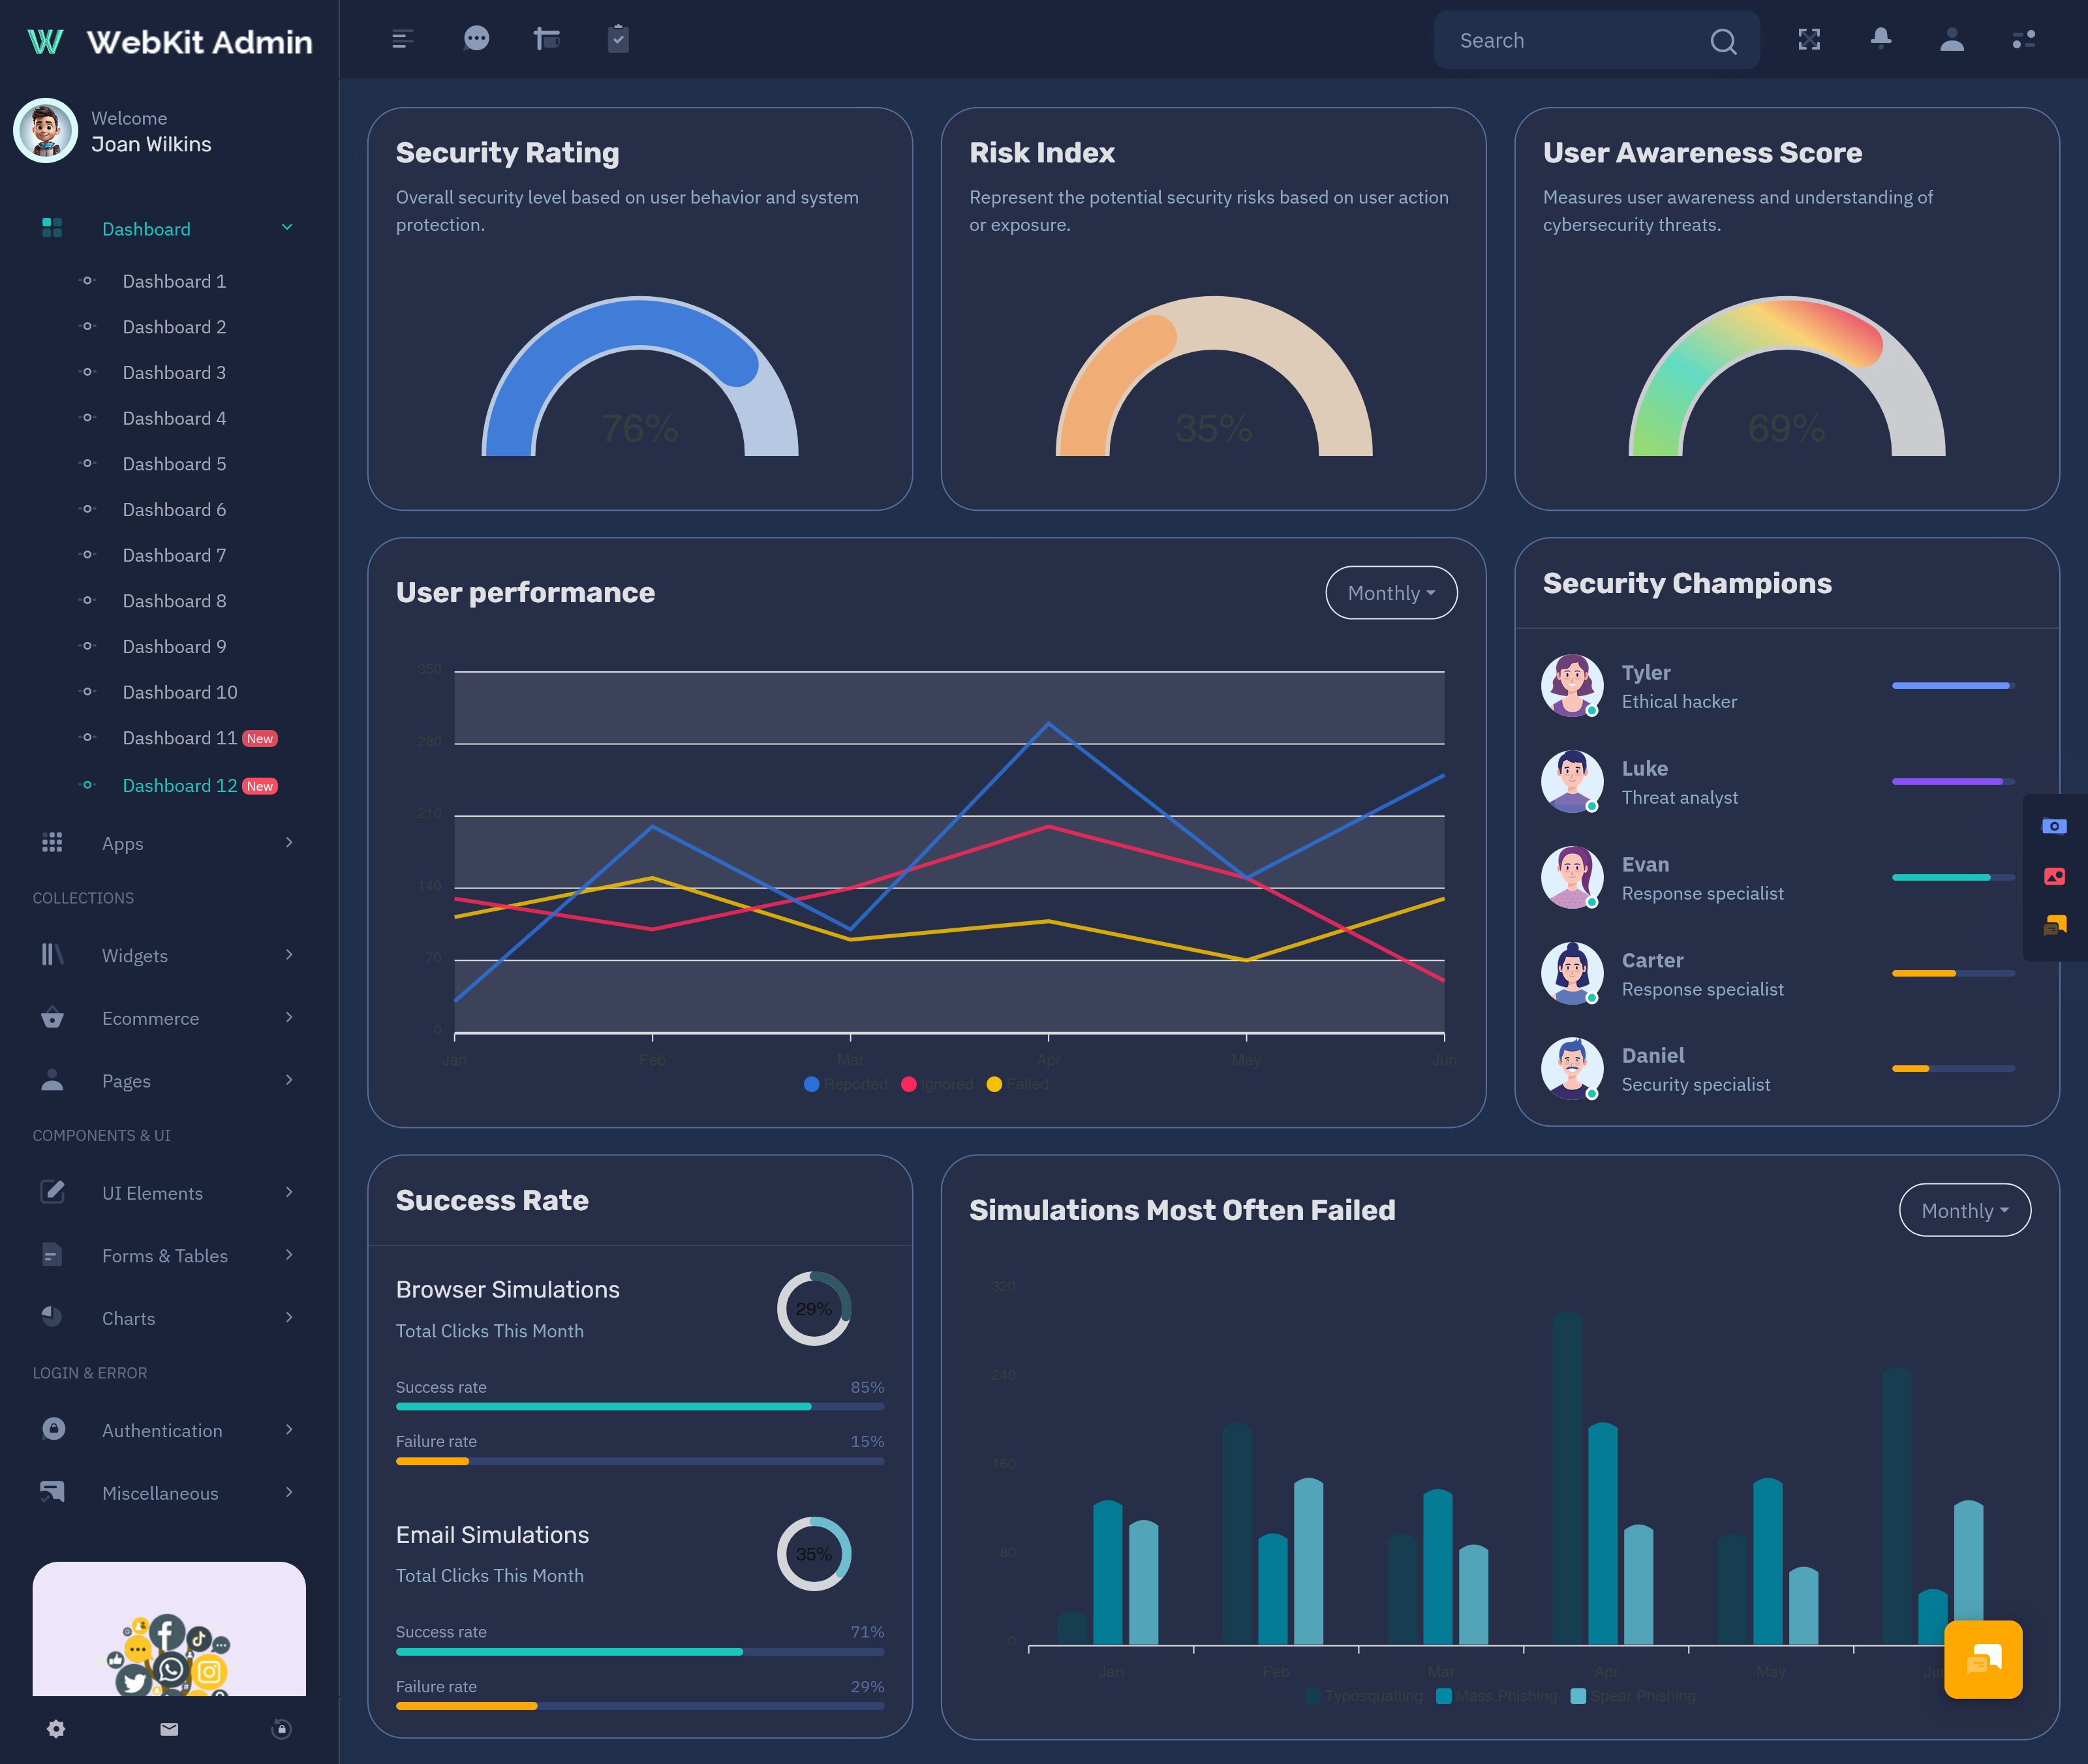Click the blue camera icon on right panel
The image size is (2088, 1764).
(x=2054, y=826)
